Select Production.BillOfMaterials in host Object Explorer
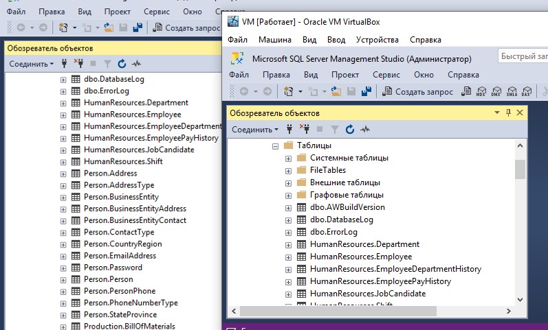Screen dimensions: 548x330 point(129,326)
